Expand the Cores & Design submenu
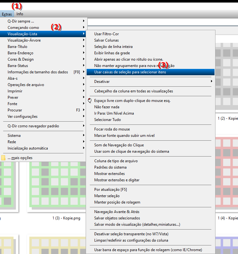238x254 pixels. pyautogui.click(x=43, y=59)
